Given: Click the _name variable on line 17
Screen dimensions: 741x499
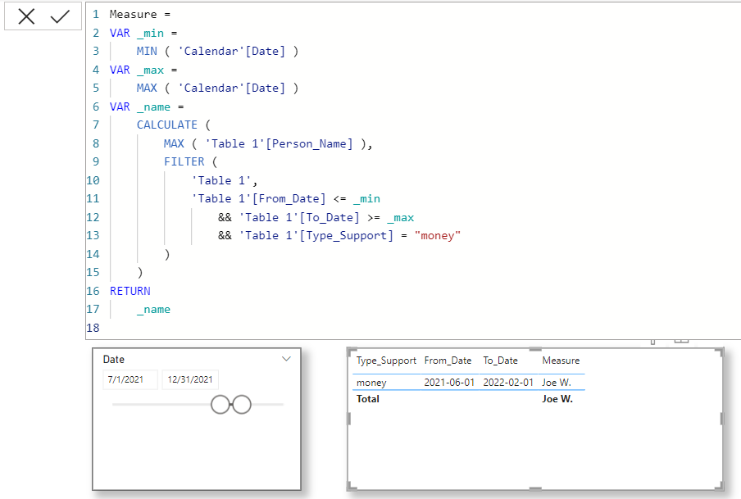Looking at the screenshot, I should coord(153,310).
